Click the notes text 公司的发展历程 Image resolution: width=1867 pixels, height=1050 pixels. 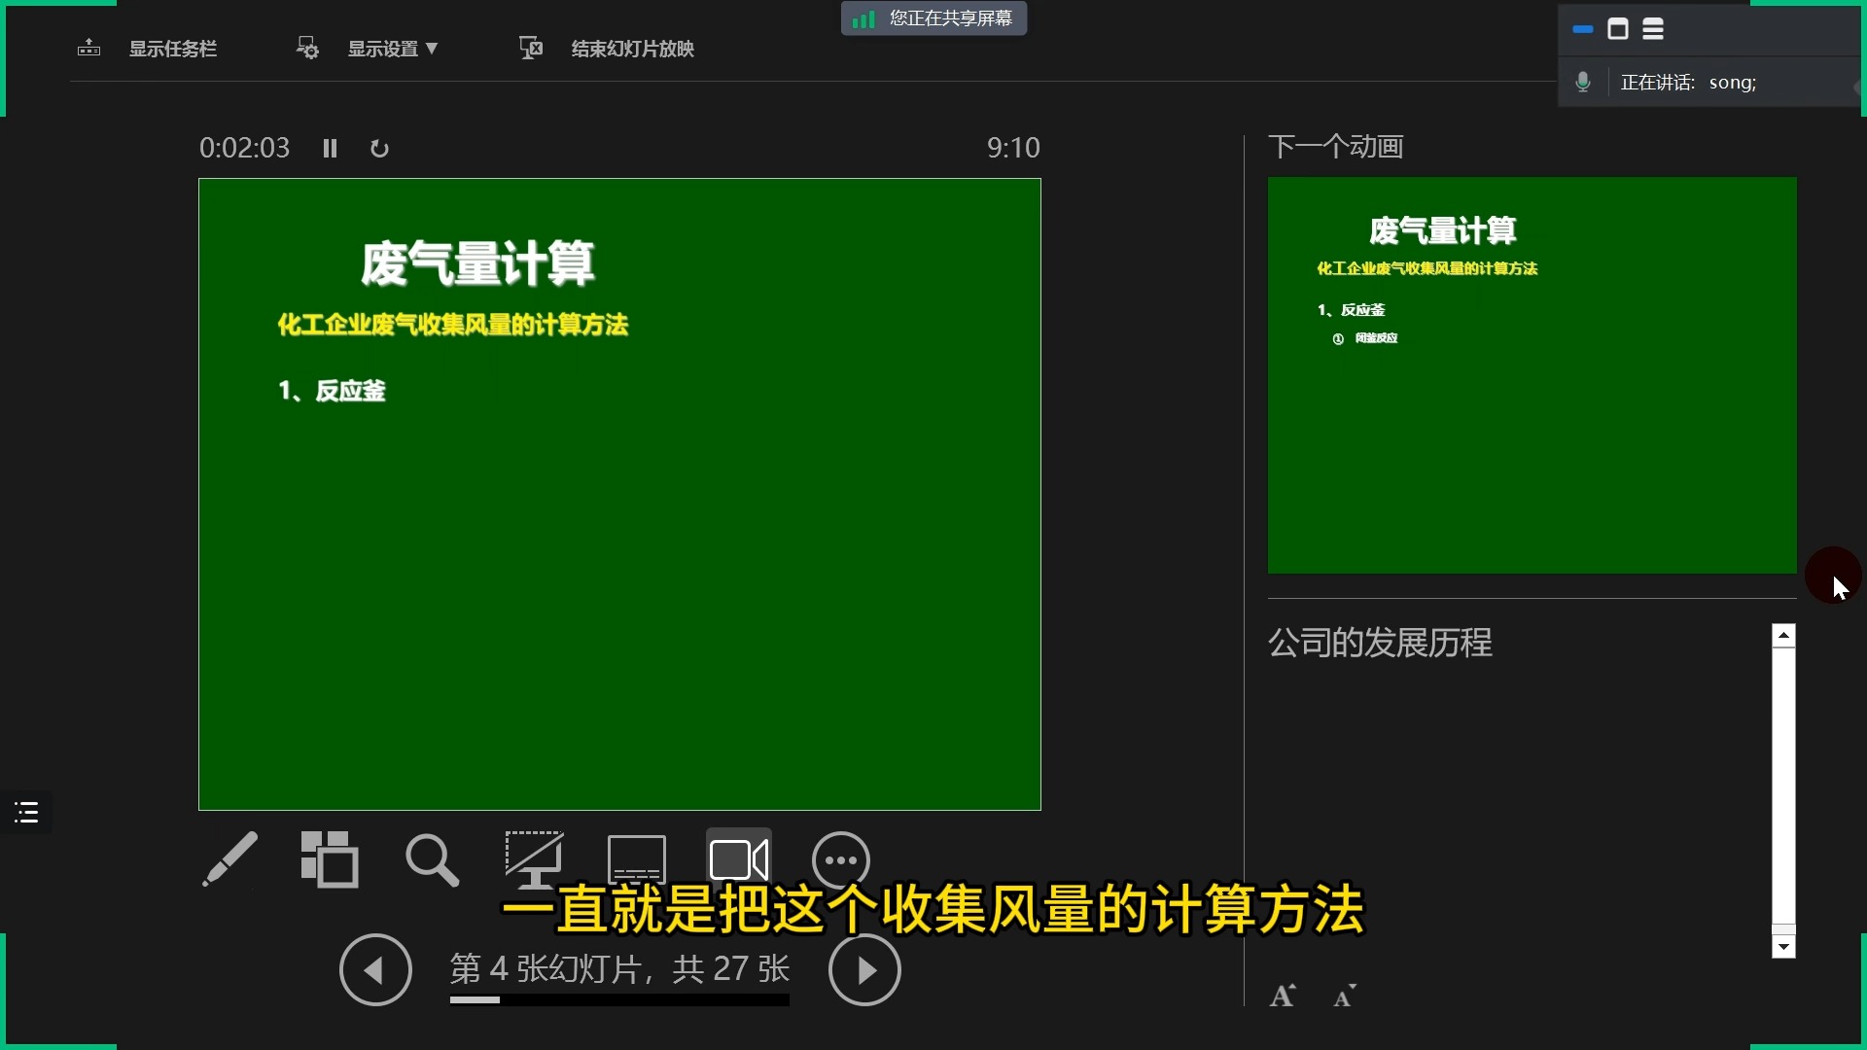(1380, 643)
